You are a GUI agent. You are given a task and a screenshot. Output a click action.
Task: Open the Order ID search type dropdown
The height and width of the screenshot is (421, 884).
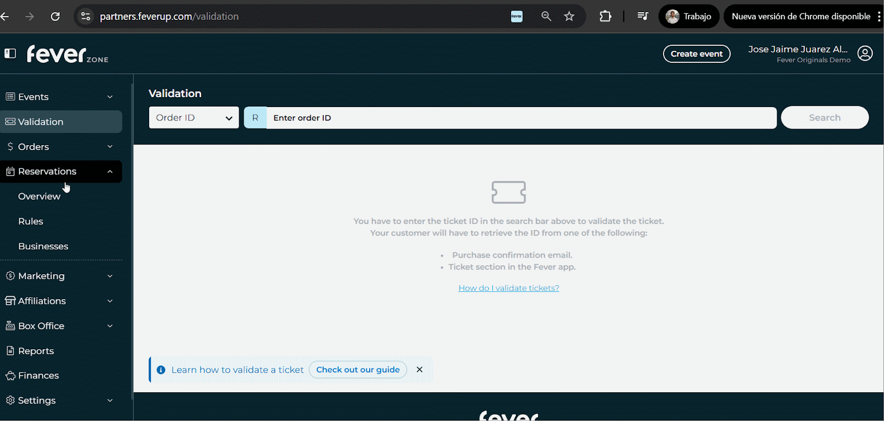tap(194, 118)
